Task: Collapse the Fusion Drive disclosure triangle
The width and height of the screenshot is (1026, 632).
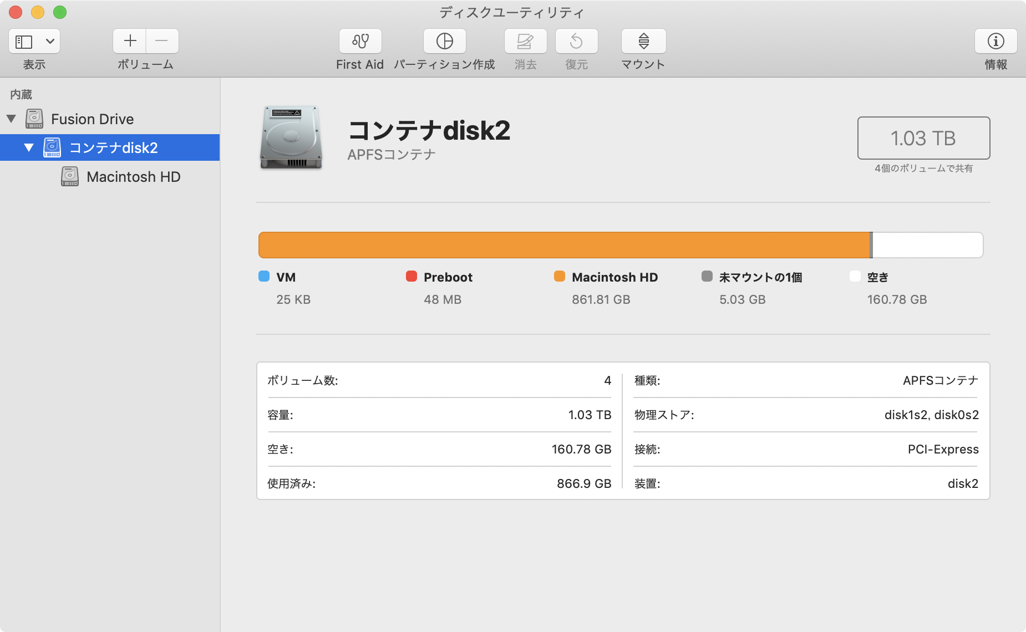Action: tap(11, 119)
